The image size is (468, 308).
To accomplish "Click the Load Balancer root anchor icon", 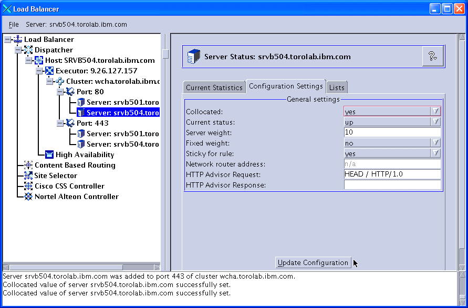I will pyautogui.click(x=18, y=39).
